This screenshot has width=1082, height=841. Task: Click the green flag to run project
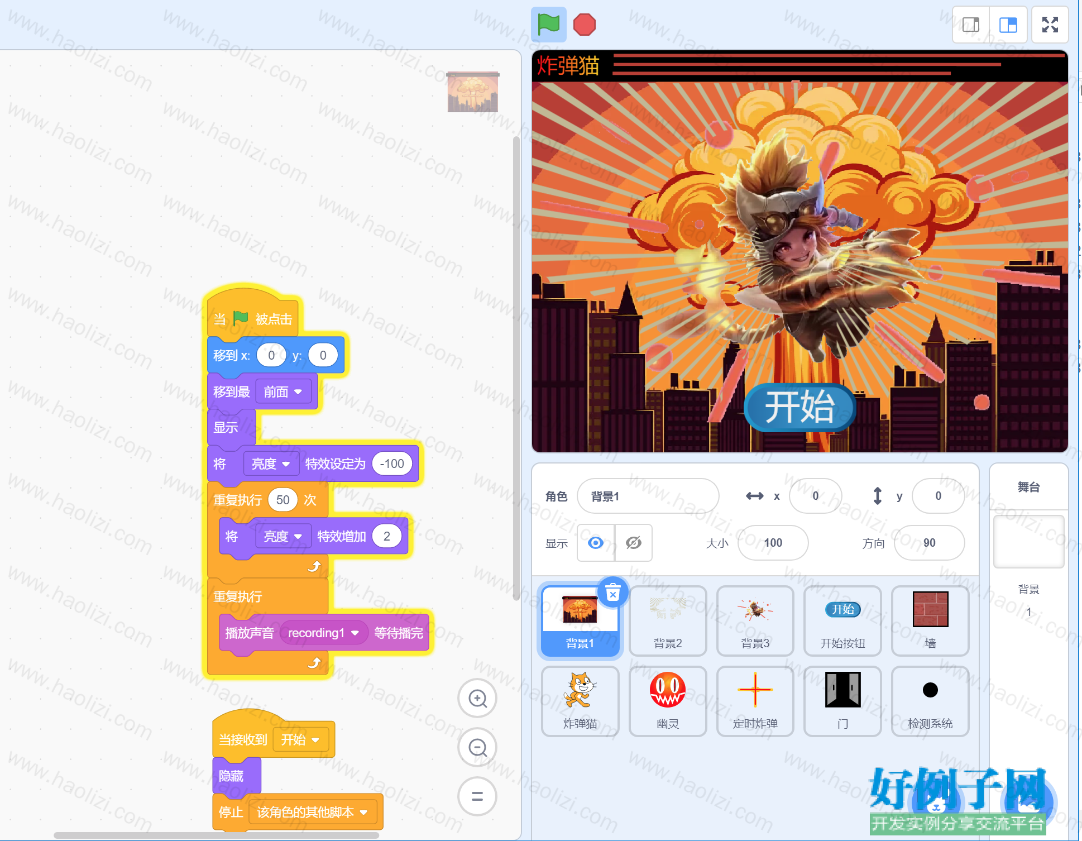[x=548, y=25]
